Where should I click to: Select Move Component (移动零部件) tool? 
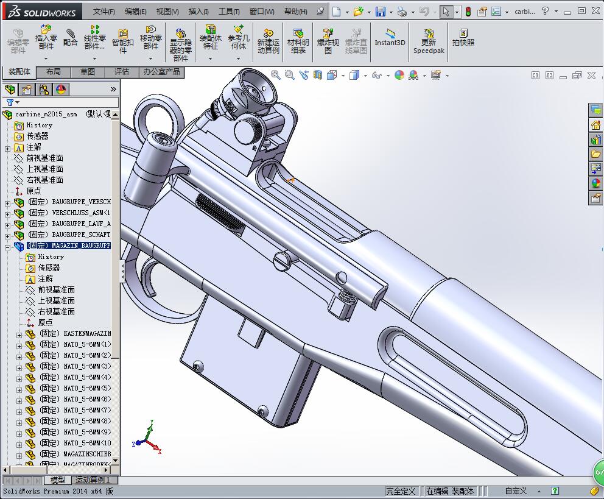(x=150, y=37)
